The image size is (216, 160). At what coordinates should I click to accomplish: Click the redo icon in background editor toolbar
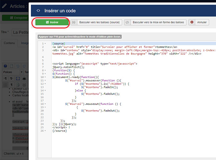[24, 66]
